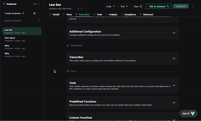Image resolution: width=201 pixels, height=121 pixels.
Task: Expand the Custom Functions chevron
Action: (x=174, y=120)
